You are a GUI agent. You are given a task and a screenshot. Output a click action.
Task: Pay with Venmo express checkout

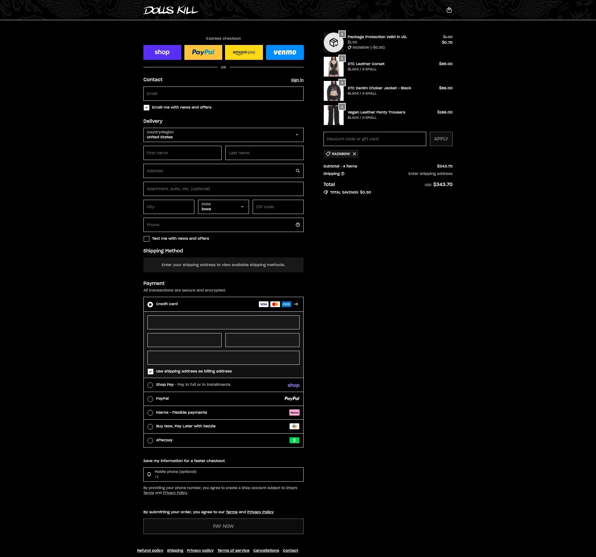tap(285, 52)
